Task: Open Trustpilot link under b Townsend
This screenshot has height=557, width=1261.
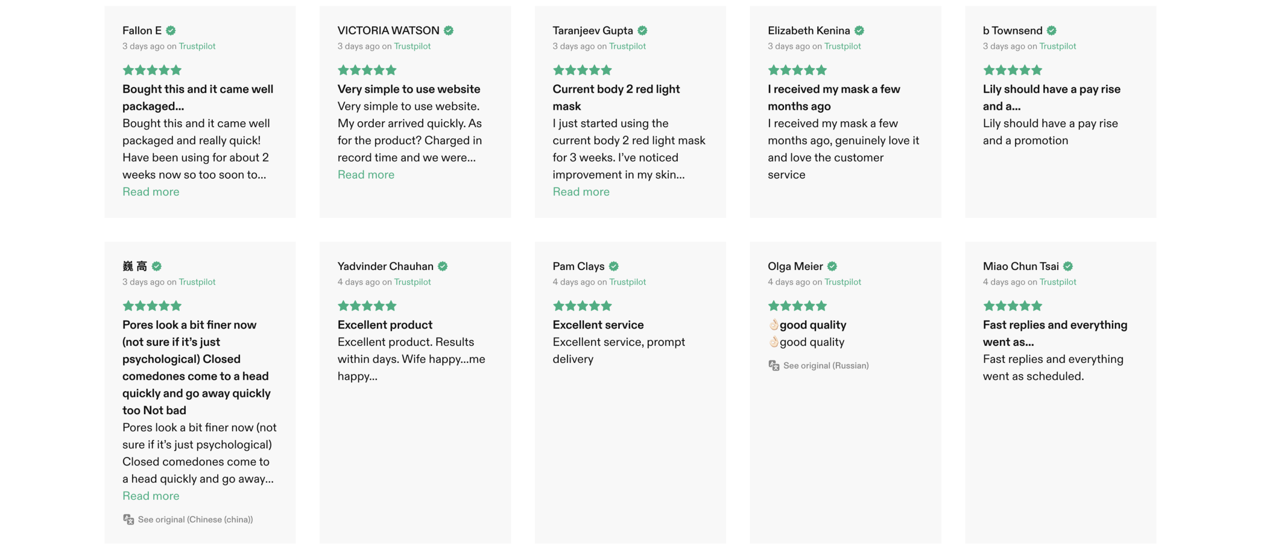Action: tap(1058, 46)
